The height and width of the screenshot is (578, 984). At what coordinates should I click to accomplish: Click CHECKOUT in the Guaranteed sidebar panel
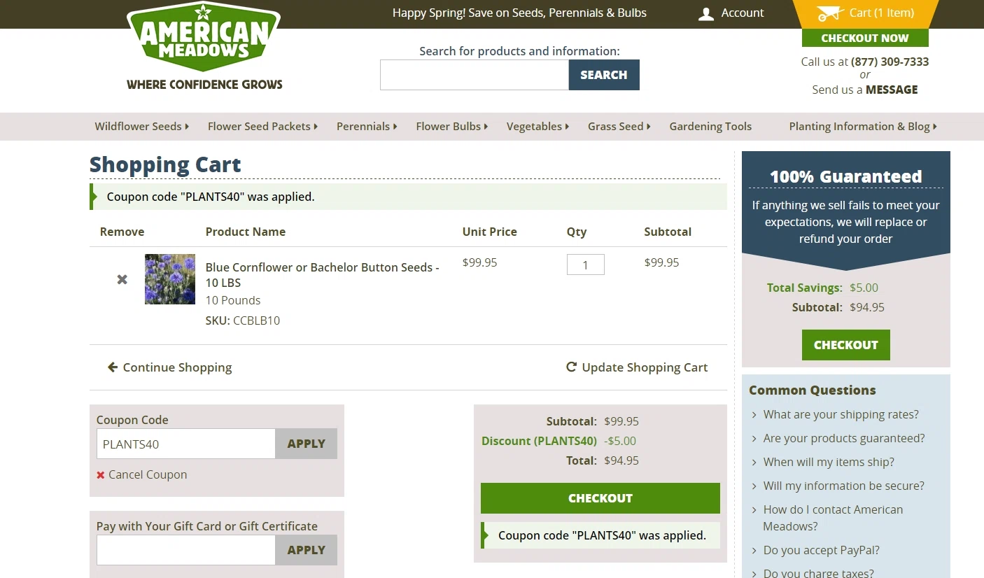[846, 345]
